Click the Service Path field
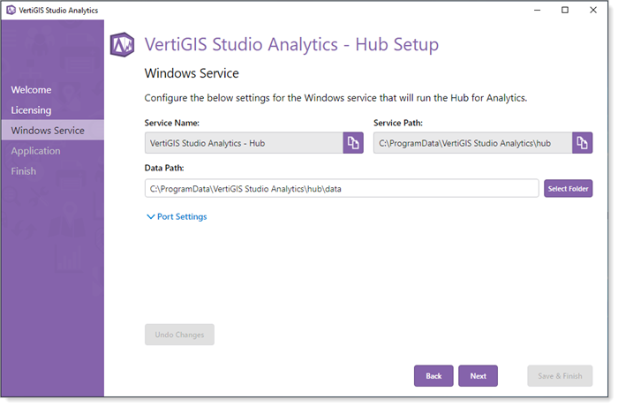This screenshot has width=618, height=407. pyautogui.click(x=473, y=143)
